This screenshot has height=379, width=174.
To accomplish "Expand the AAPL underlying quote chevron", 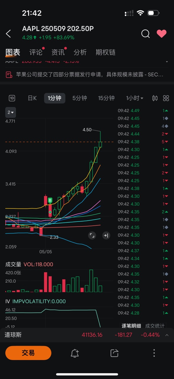I will pos(167,62).
